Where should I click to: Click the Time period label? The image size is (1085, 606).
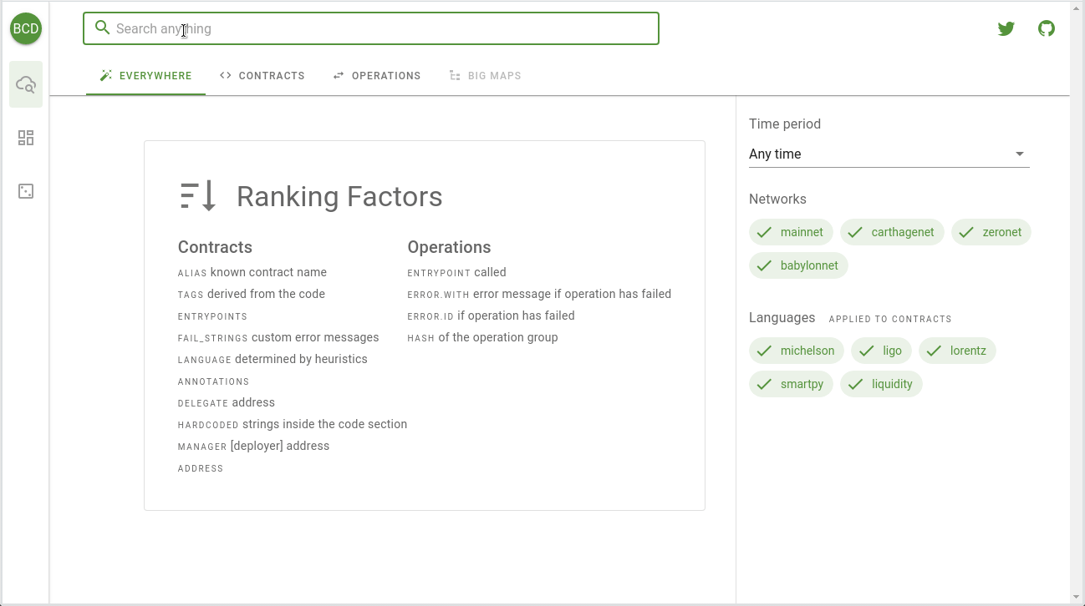785,124
